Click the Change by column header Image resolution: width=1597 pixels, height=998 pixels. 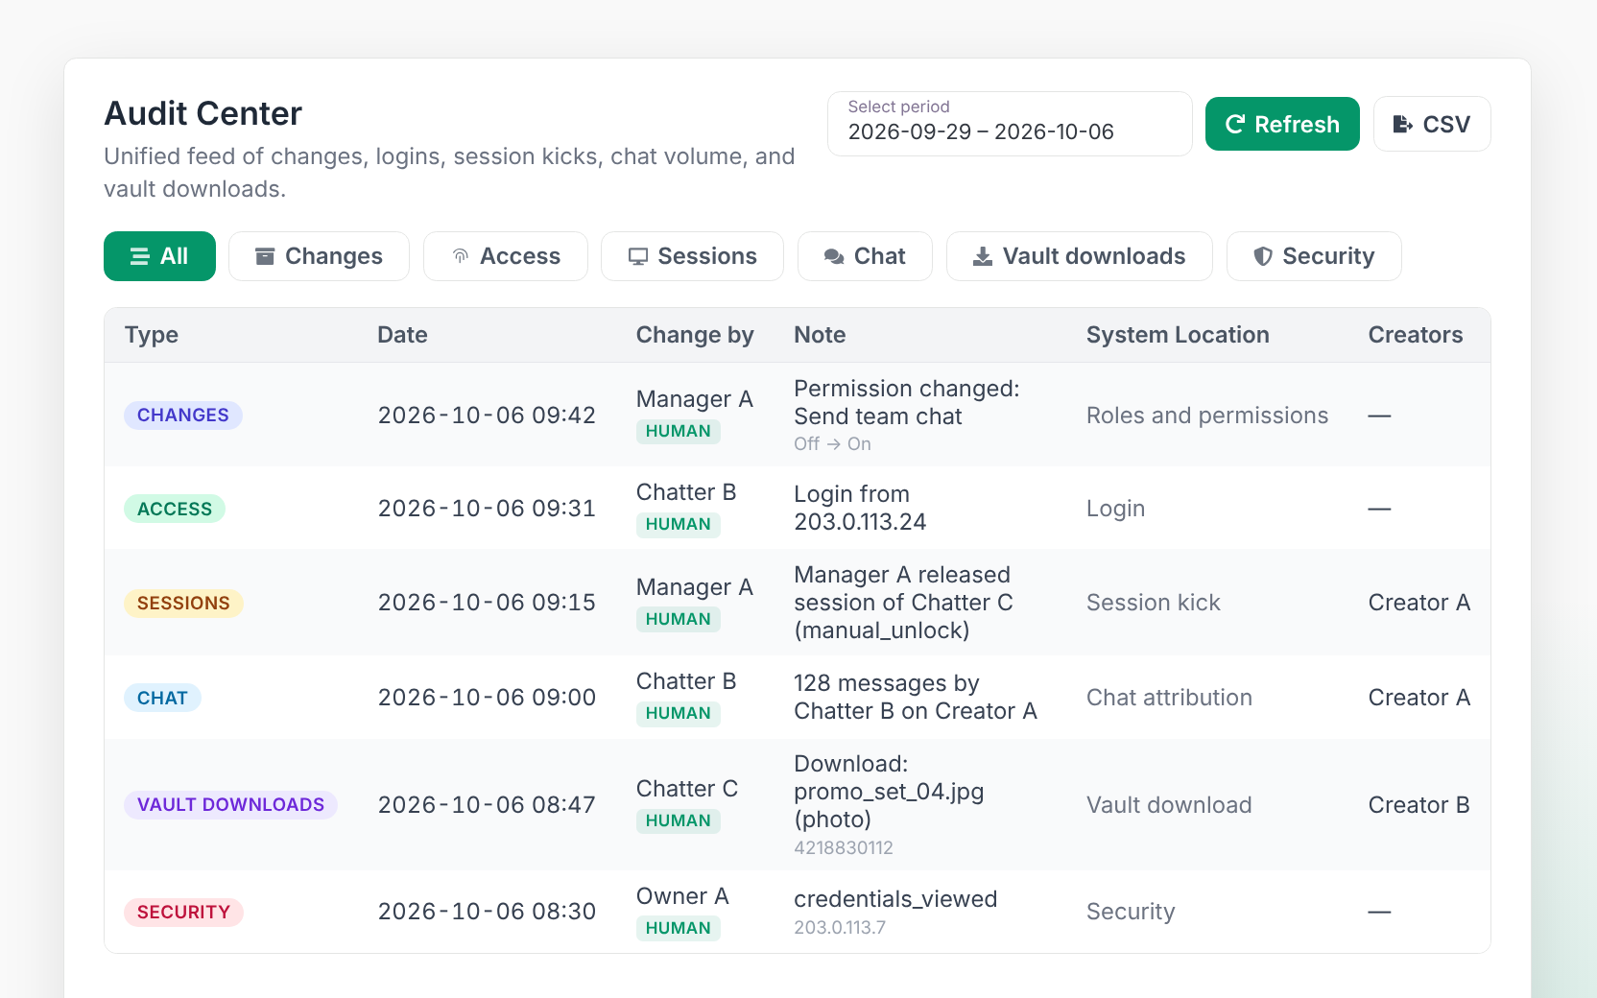point(695,335)
